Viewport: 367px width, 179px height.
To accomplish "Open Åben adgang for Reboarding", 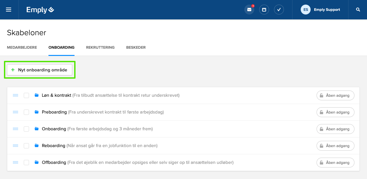I will 335,146.
